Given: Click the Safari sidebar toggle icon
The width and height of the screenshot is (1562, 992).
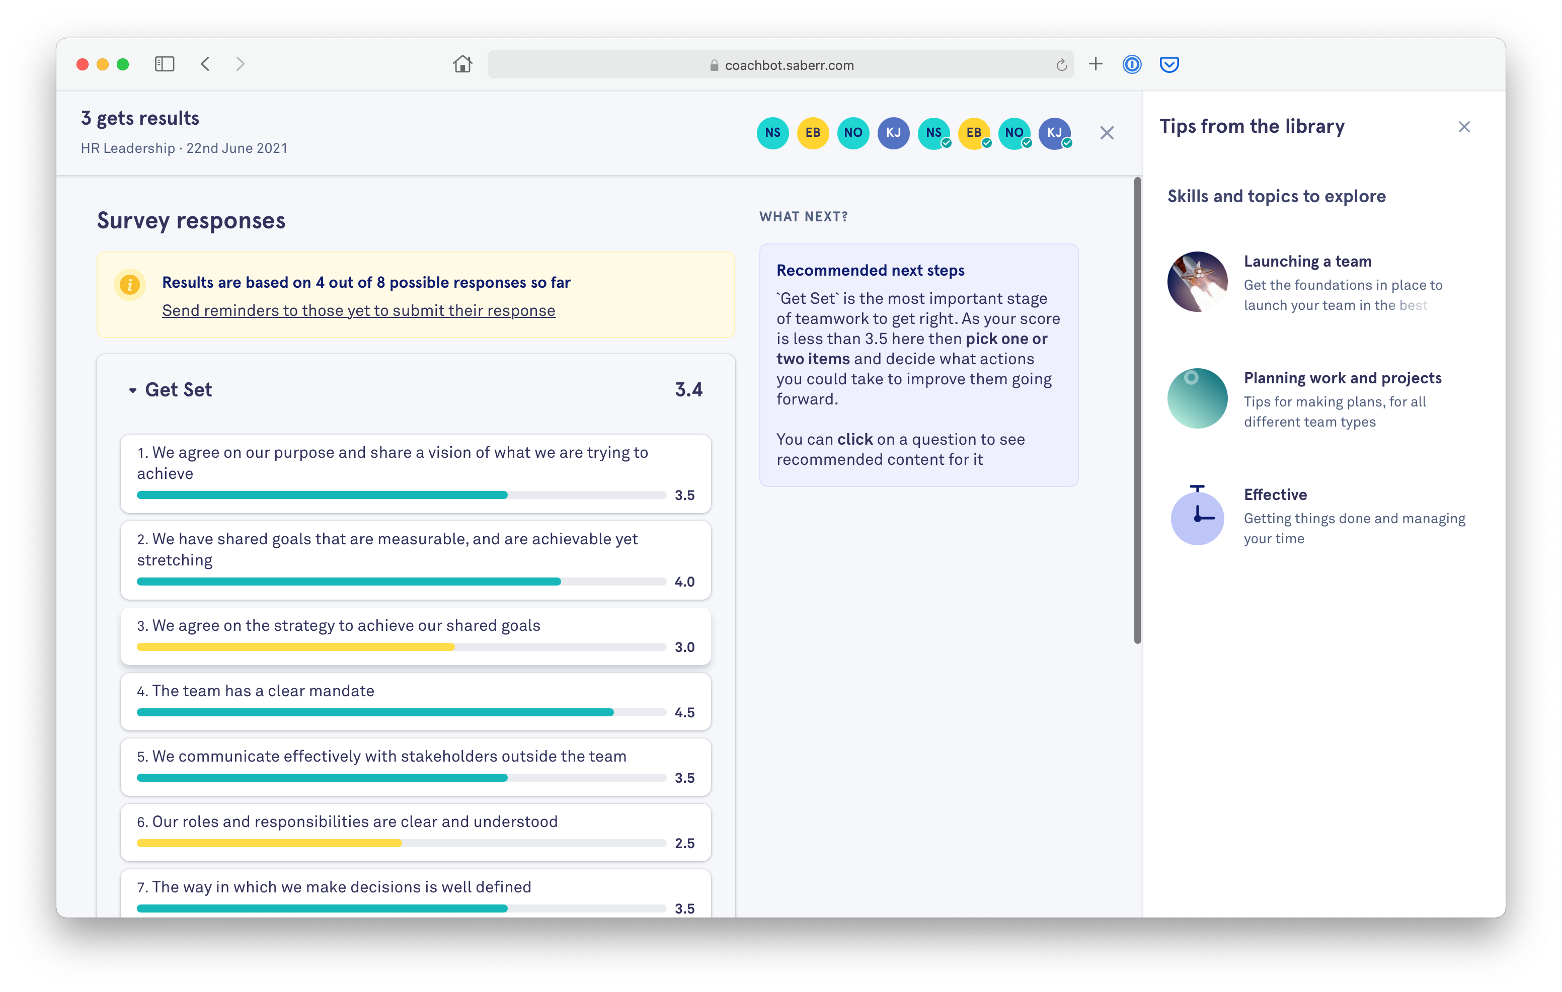Looking at the screenshot, I should tap(164, 64).
